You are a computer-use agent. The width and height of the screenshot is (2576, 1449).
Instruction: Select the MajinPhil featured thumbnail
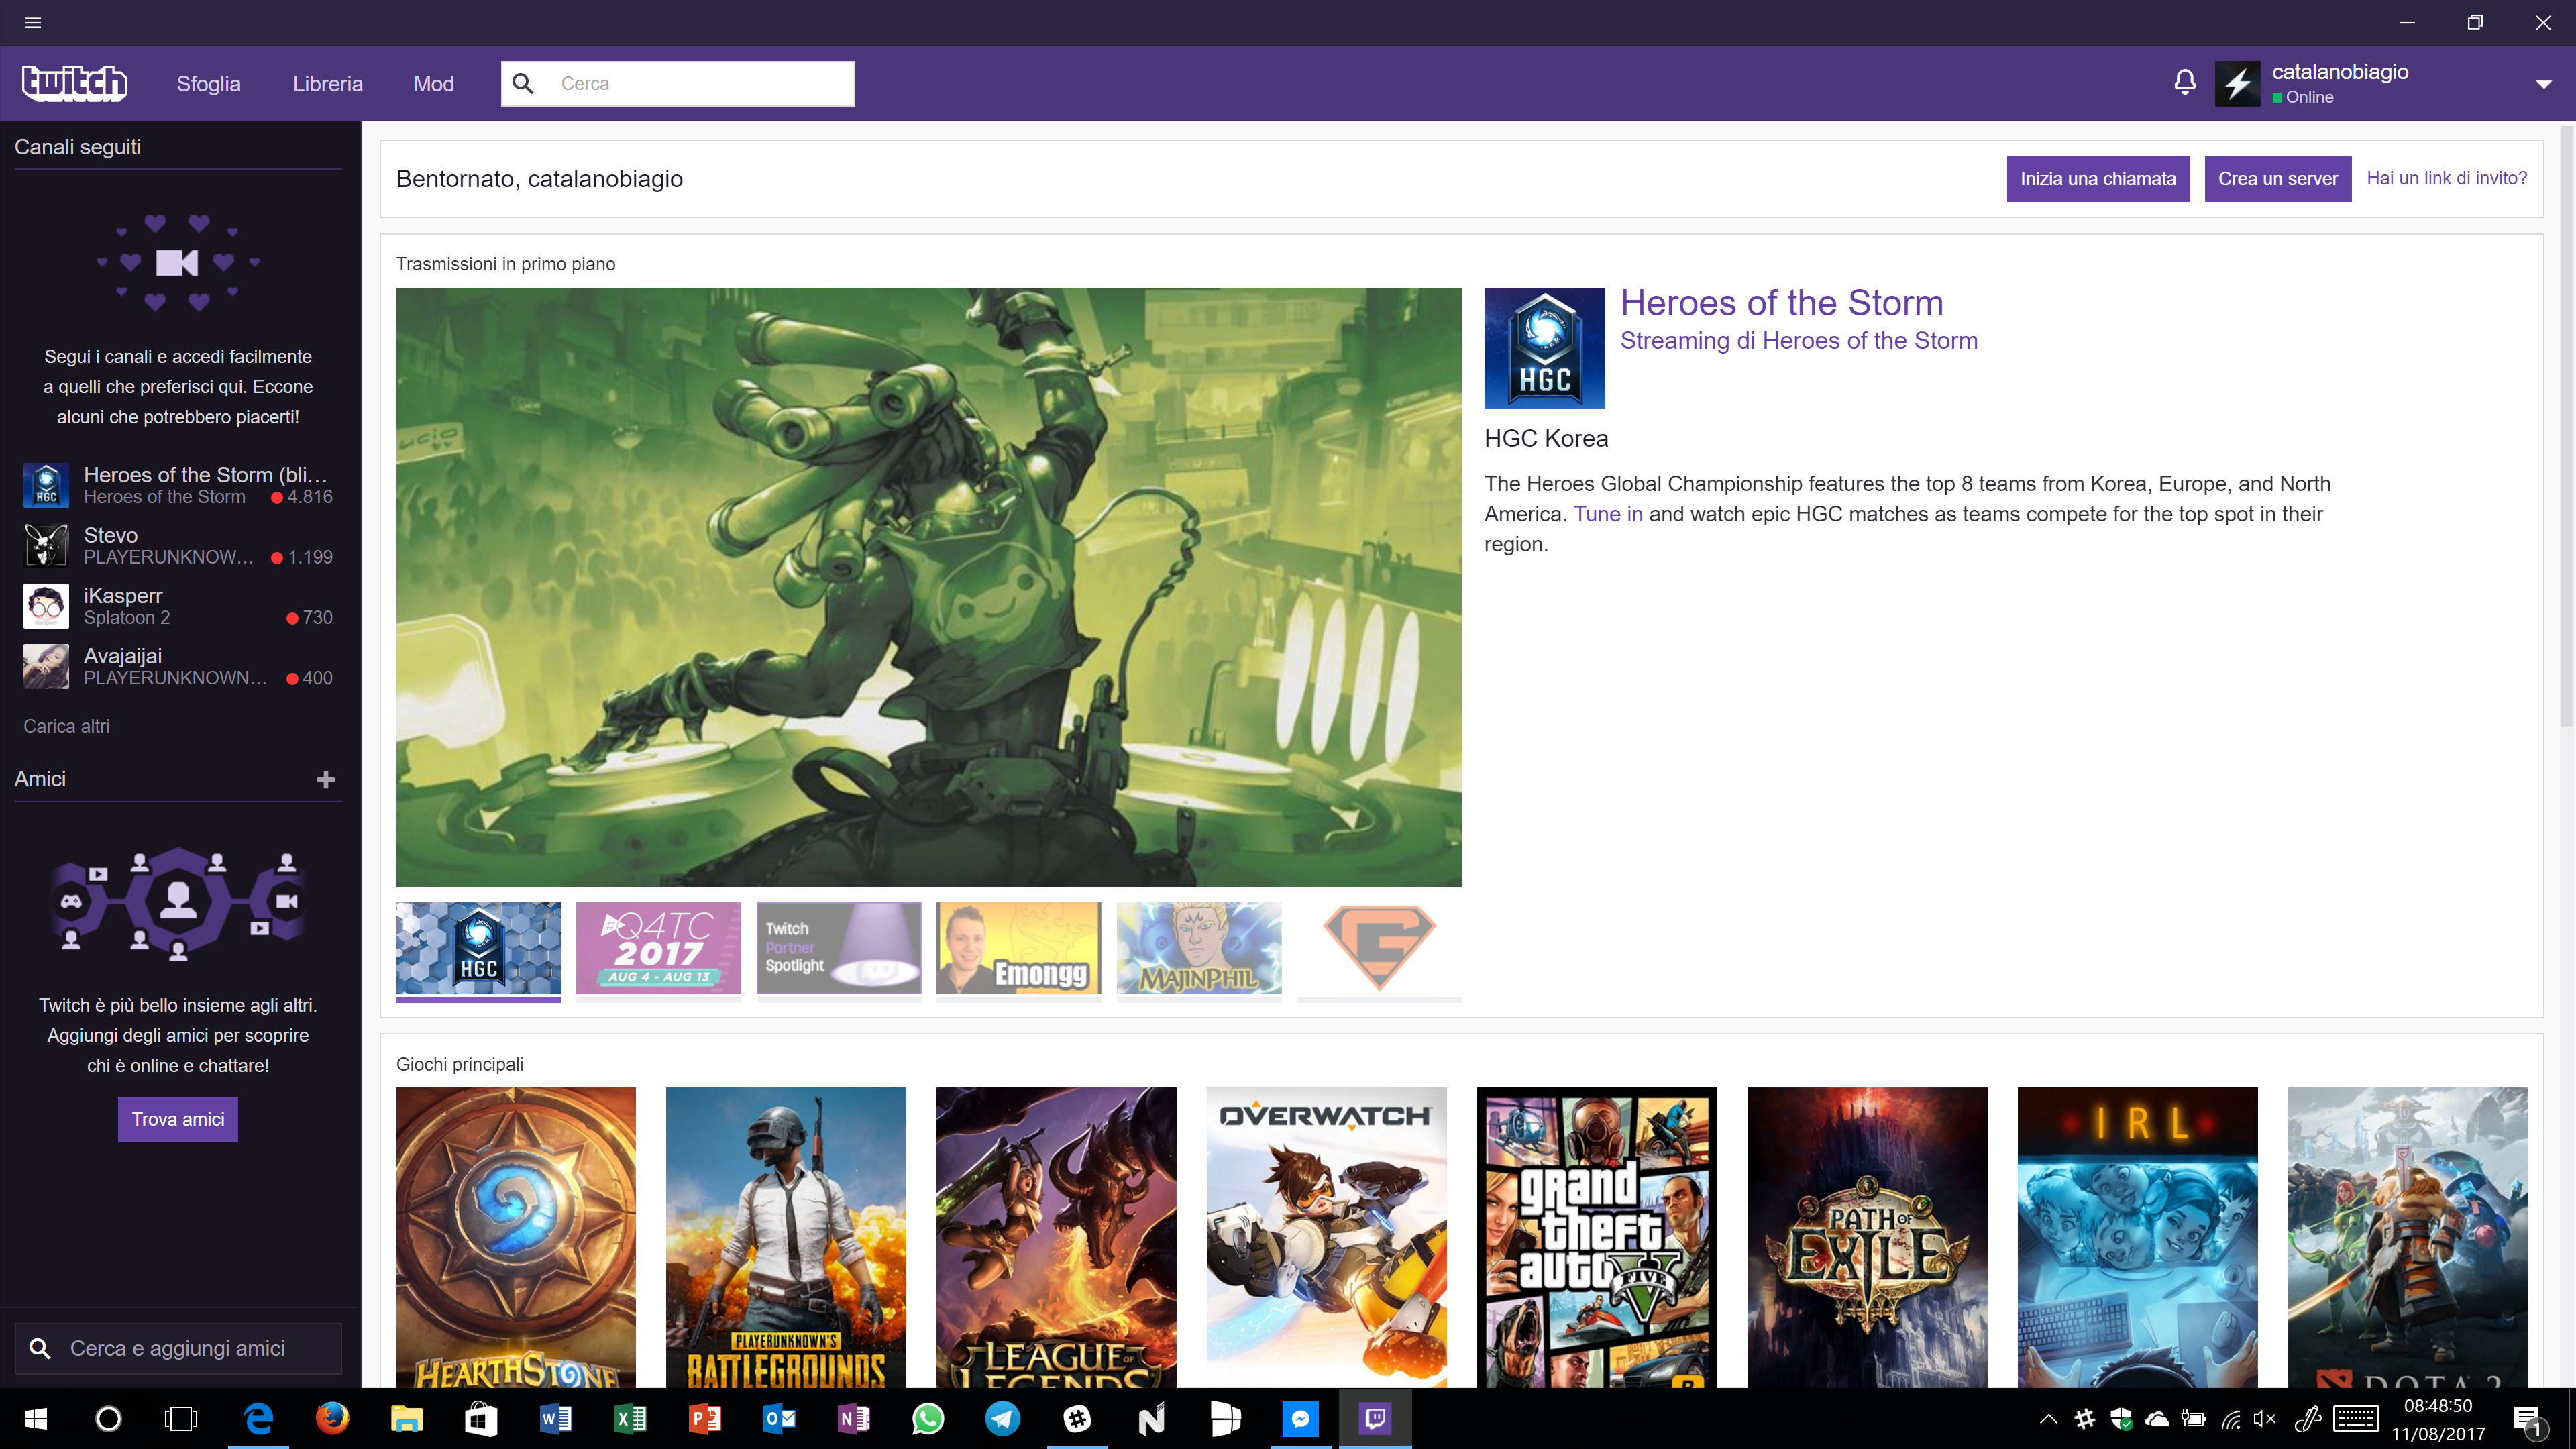(1198, 948)
